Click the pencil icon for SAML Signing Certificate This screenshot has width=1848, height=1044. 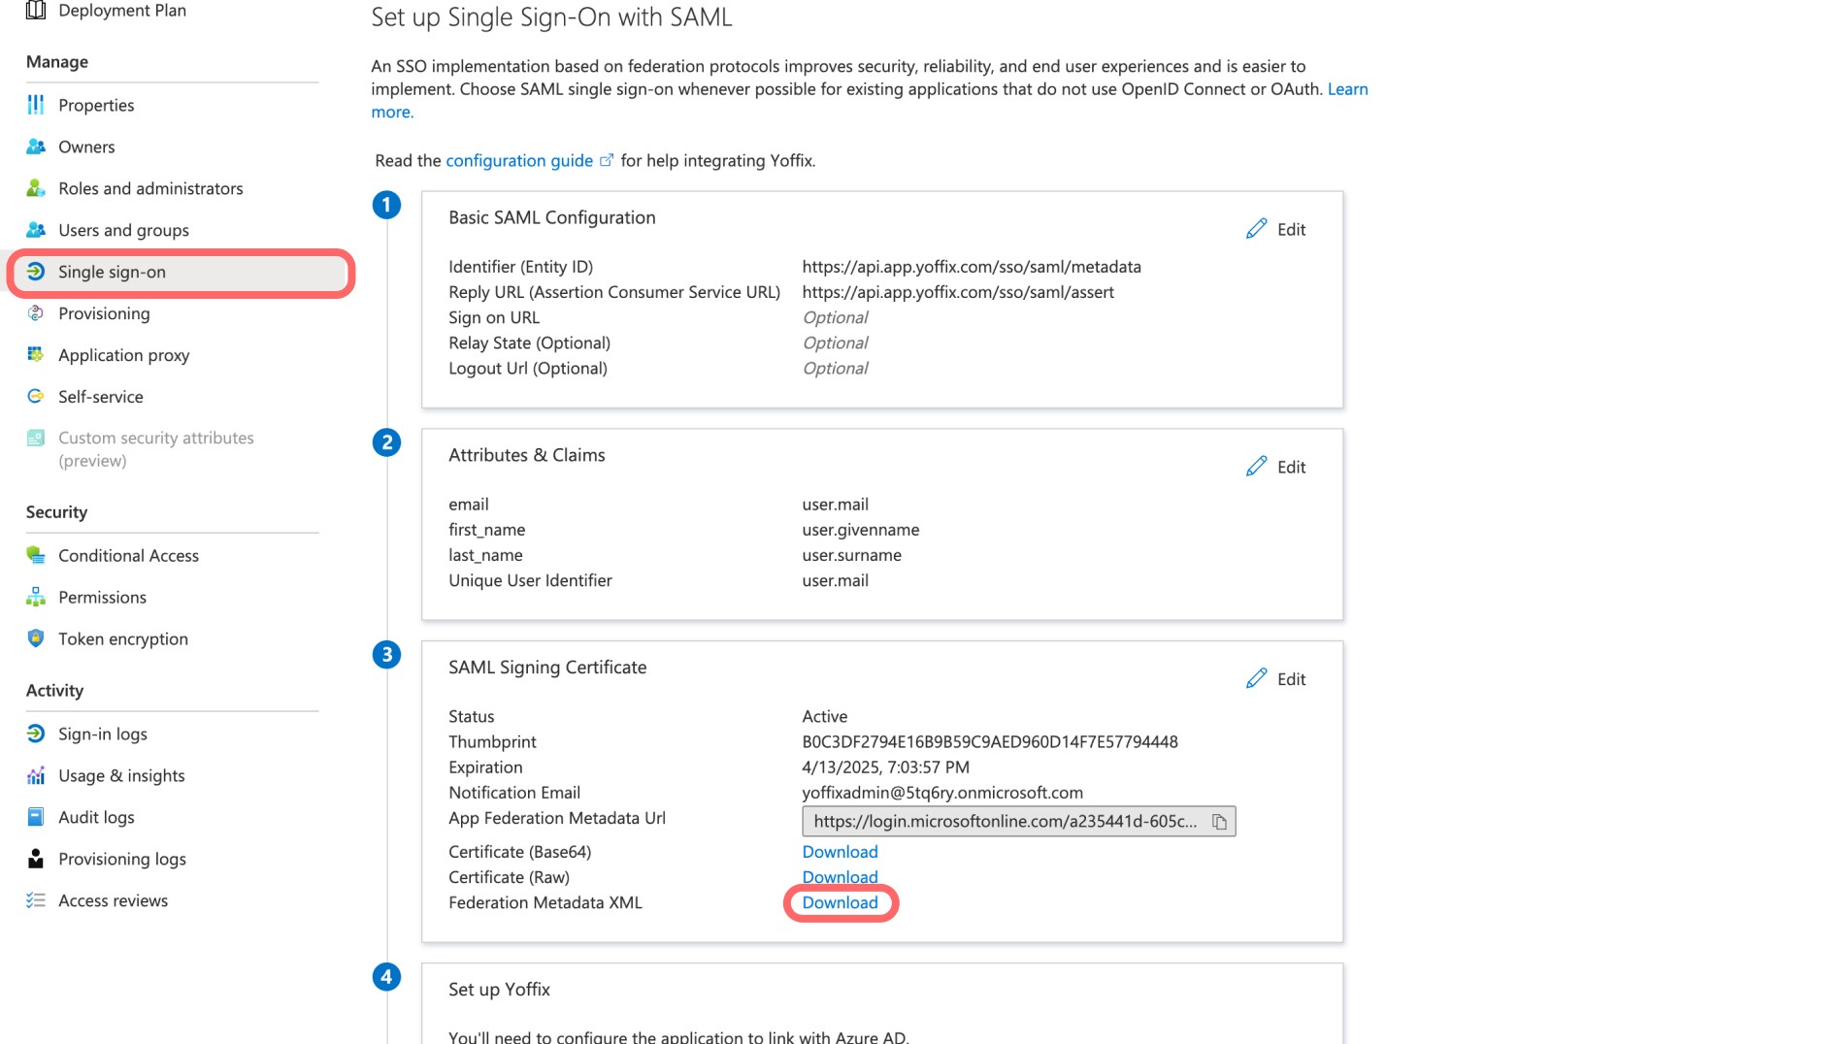[x=1256, y=678]
